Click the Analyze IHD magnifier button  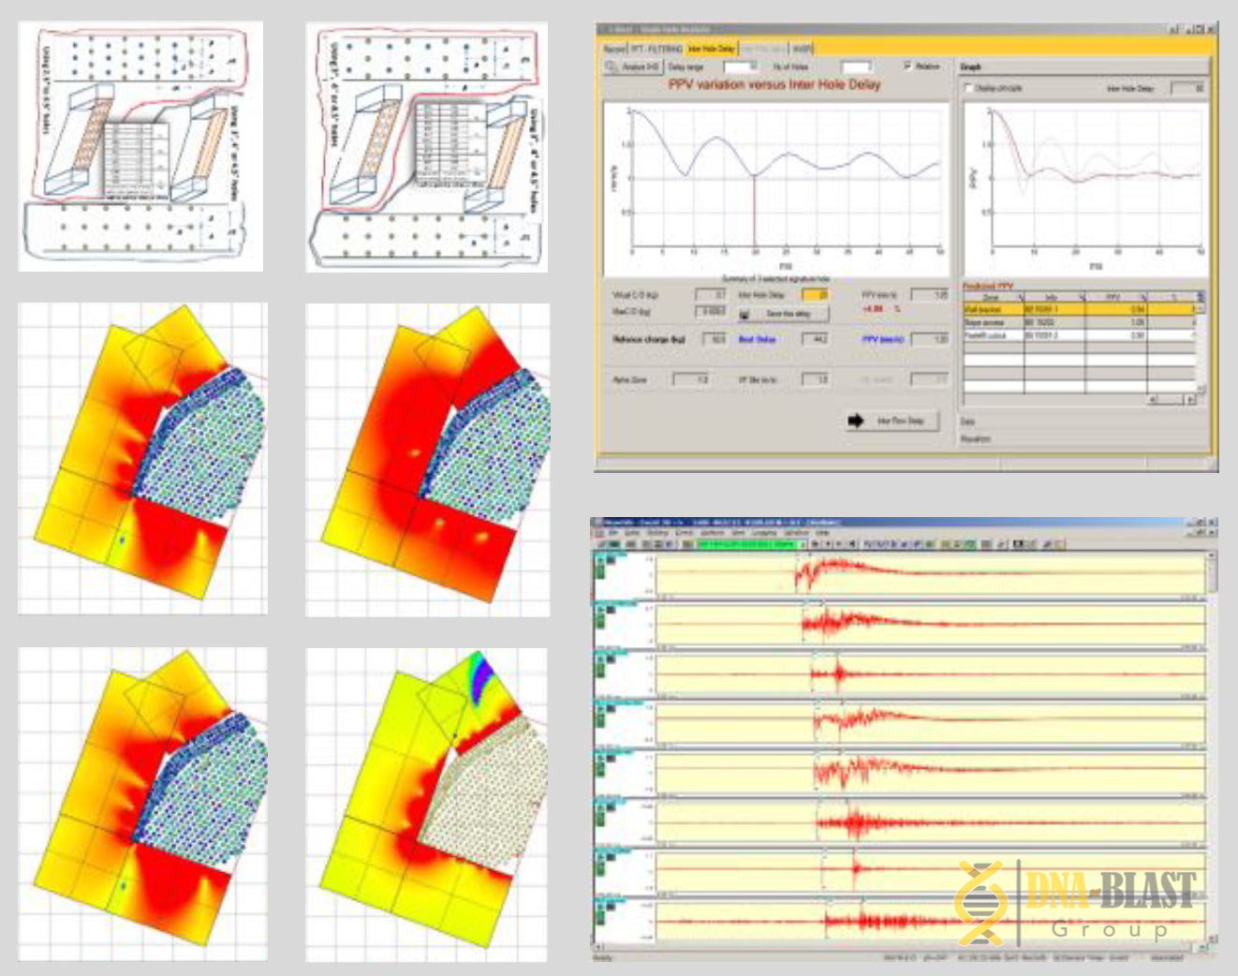(633, 67)
